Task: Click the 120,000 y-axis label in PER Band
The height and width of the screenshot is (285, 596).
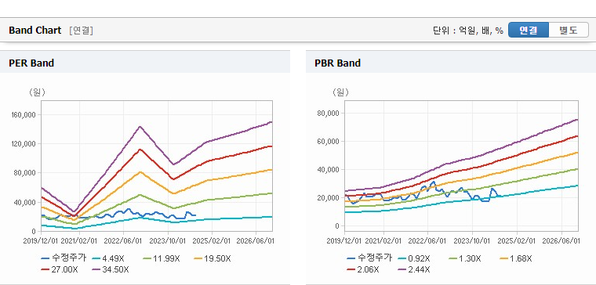Action: pos(24,144)
